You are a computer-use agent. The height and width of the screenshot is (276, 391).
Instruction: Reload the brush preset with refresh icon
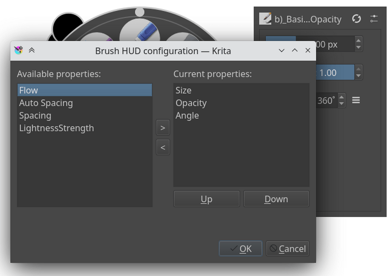tap(356, 19)
